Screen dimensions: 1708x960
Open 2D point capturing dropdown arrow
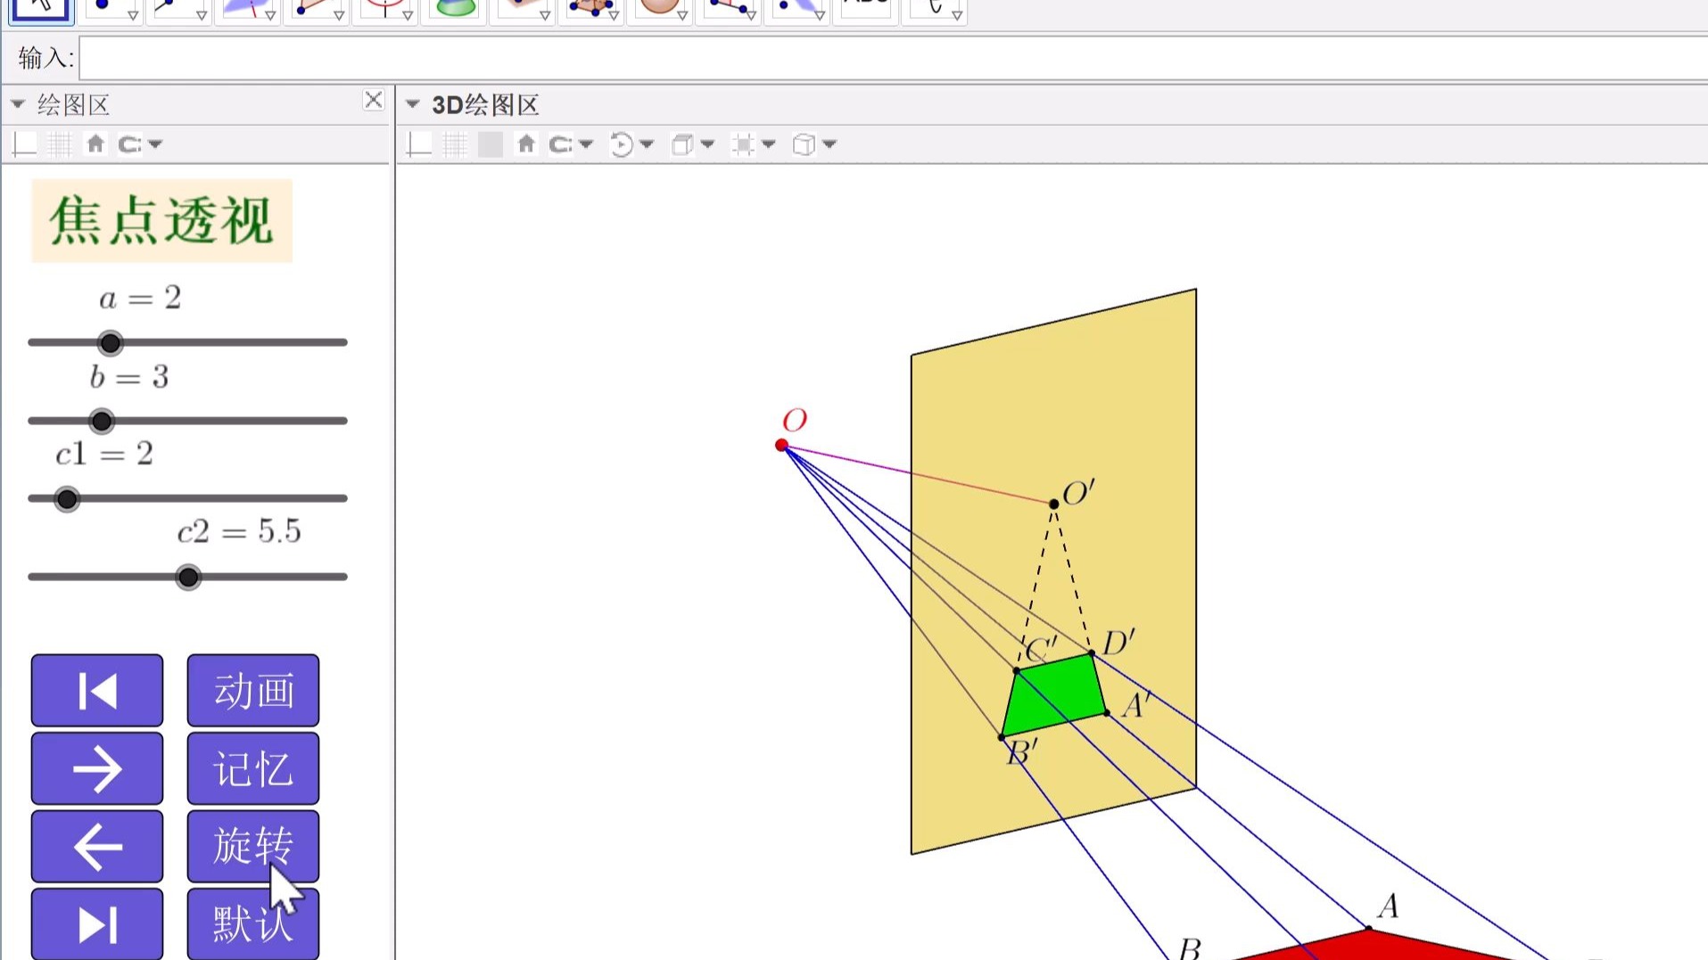[156, 144]
